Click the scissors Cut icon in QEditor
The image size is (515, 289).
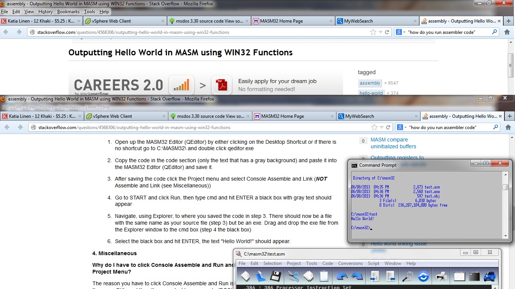pyautogui.click(x=293, y=277)
